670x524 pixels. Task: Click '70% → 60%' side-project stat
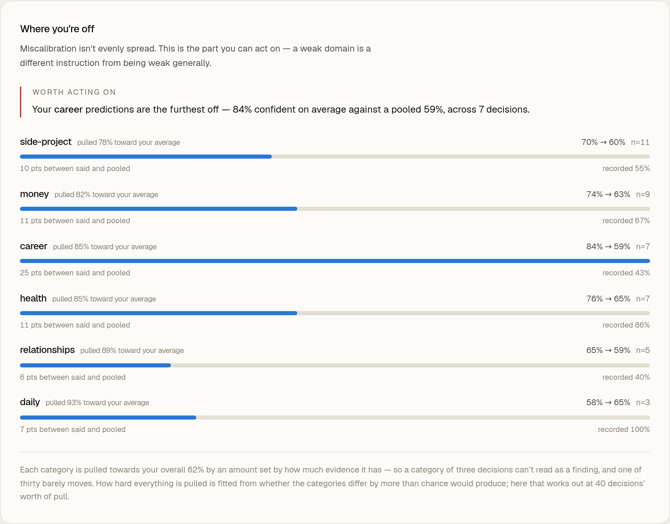tap(603, 142)
